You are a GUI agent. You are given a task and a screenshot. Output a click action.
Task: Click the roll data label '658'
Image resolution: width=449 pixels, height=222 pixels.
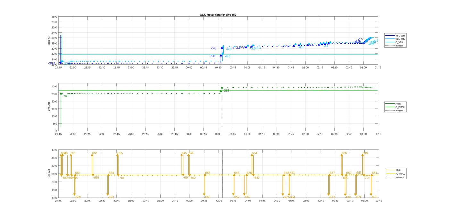208,173
